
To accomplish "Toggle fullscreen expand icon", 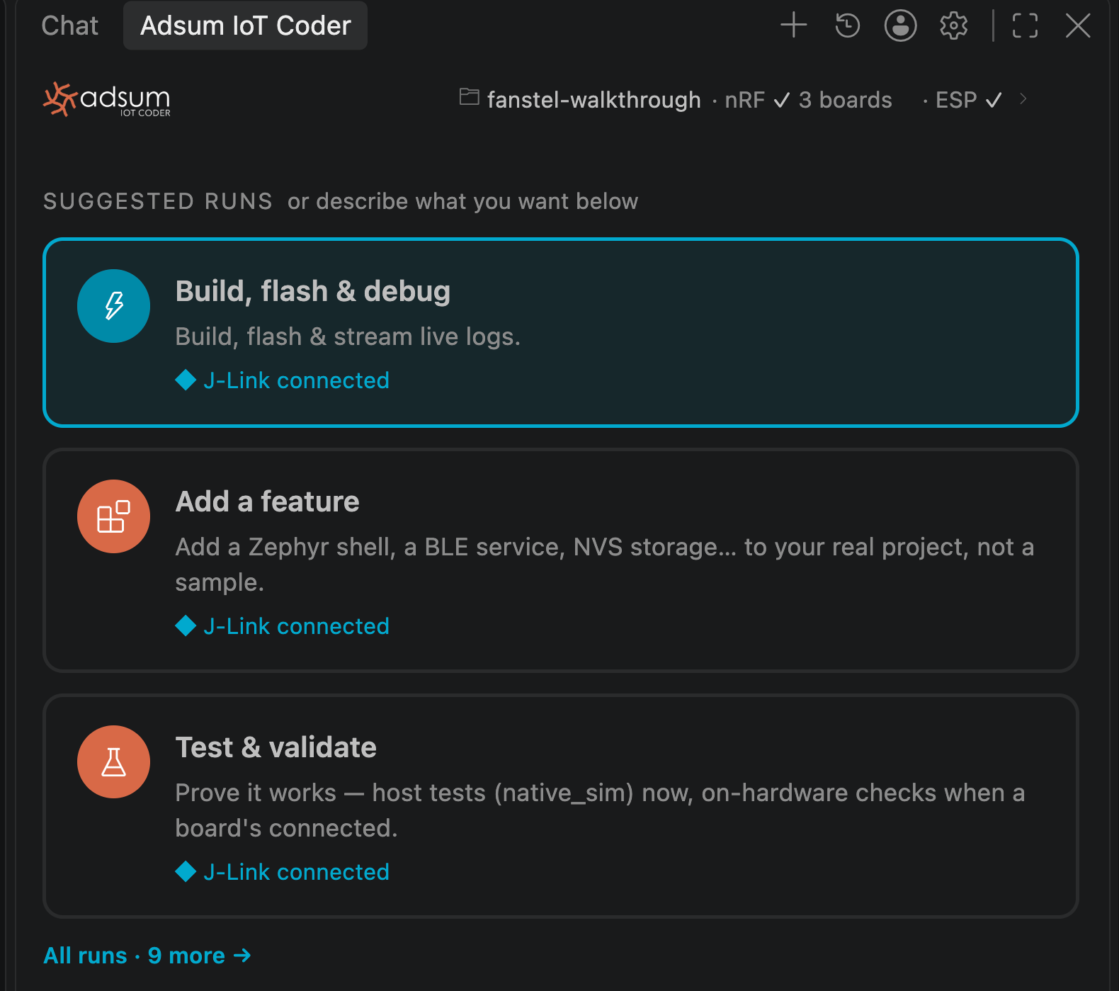I will [1025, 26].
